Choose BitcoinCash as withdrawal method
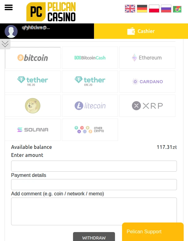 pyautogui.click(x=90, y=58)
